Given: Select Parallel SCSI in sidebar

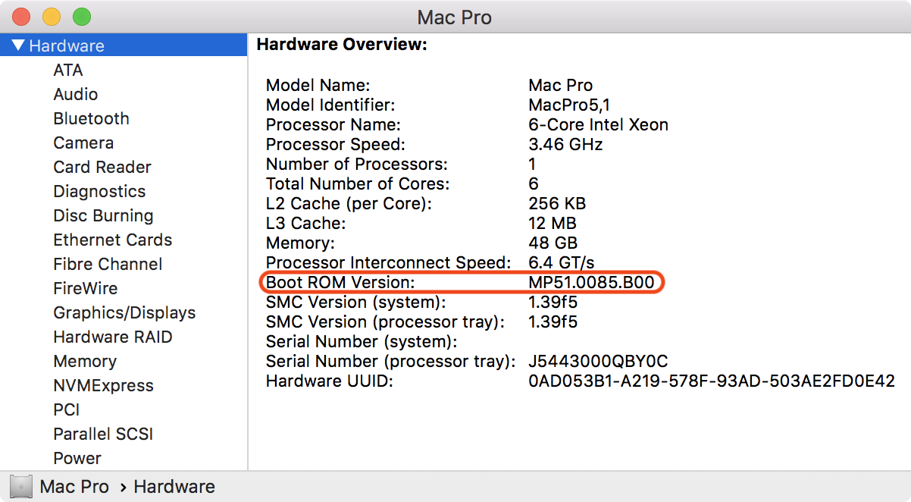Looking at the screenshot, I should pyautogui.click(x=103, y=434).
